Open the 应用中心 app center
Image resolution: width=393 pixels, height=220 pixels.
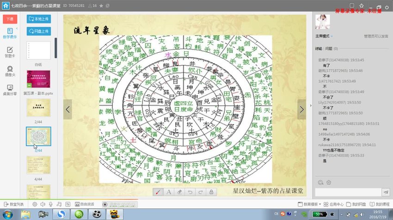334,204
